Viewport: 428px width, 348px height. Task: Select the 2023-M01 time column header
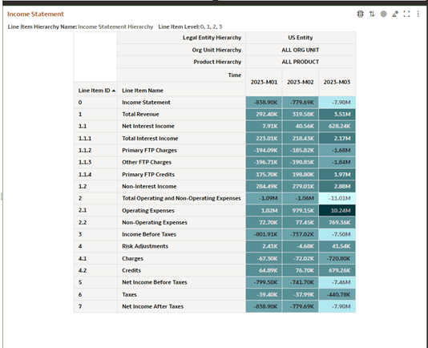pyautogui.click(x=264, y=82)
